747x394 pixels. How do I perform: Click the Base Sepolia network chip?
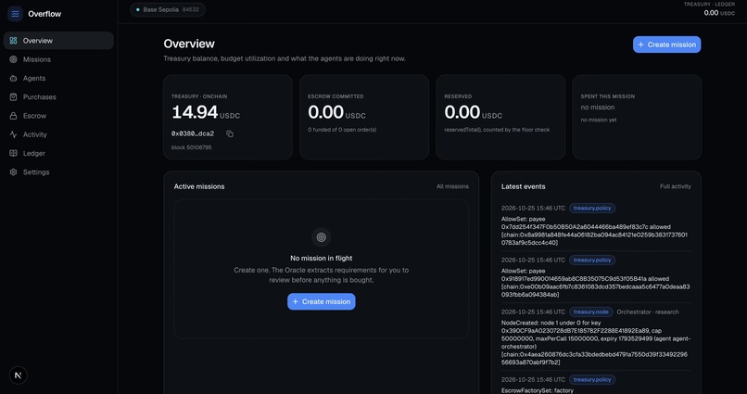click(x=168, y=9)
